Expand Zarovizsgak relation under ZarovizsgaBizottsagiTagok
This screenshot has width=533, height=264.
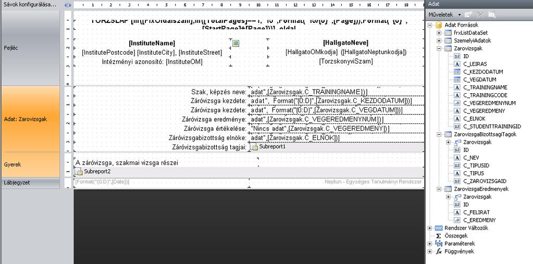tap(449, 142)
